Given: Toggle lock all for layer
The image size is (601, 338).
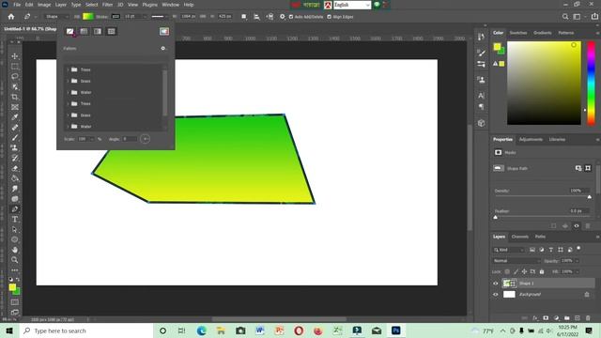Looking at the screenshot, I should click(x=542, y=271).
